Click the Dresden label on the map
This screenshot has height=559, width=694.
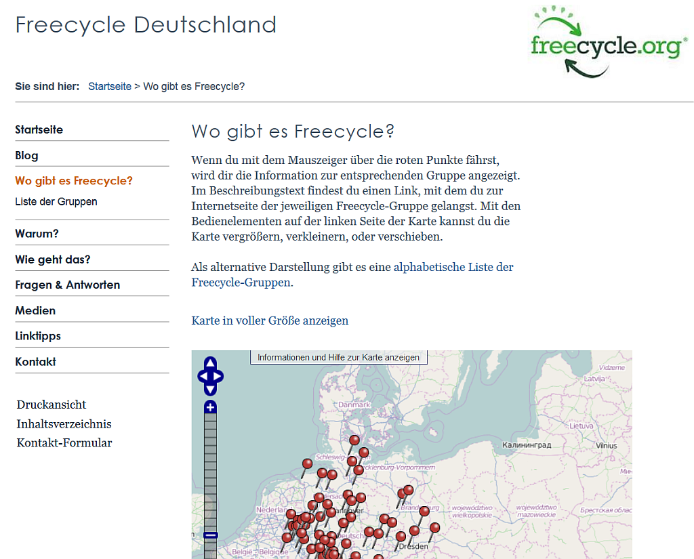tap(414, 546)
